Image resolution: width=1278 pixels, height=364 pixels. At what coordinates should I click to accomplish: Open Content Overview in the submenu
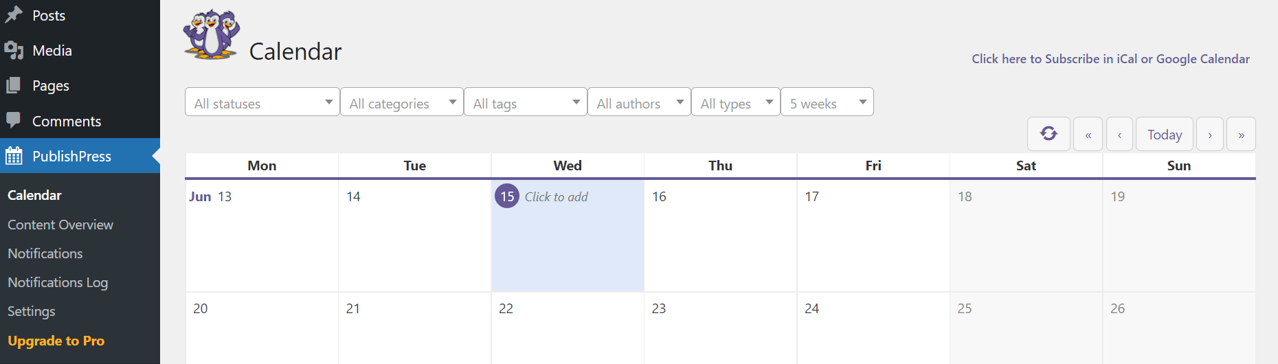pyautogui.click(x=60, y=225)
